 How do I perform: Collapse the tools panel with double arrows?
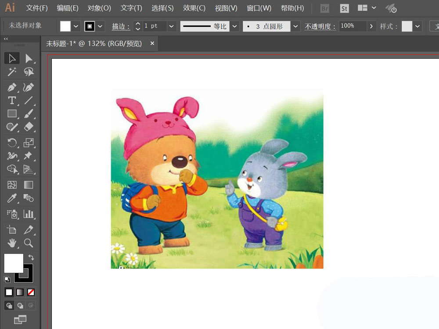click(6, 39)
